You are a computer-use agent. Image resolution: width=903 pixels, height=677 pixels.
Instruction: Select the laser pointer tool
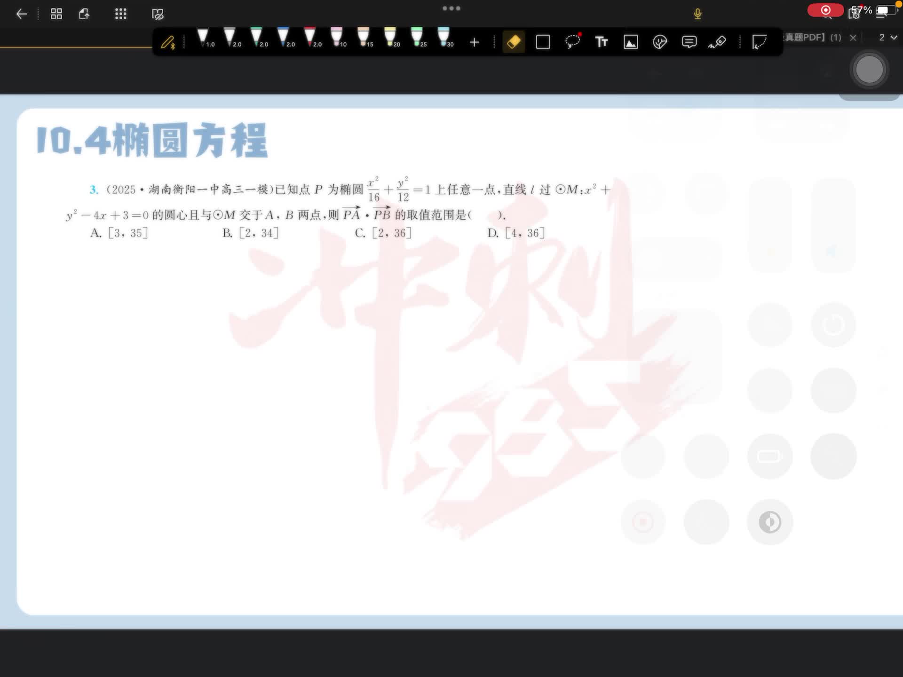pos(718,42)
